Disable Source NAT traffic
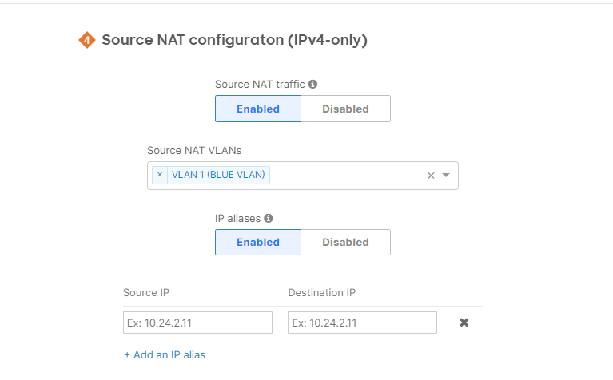Screen dimensions: 613x380 pos(345,109)
